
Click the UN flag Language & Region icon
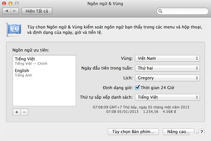(13, 30)
